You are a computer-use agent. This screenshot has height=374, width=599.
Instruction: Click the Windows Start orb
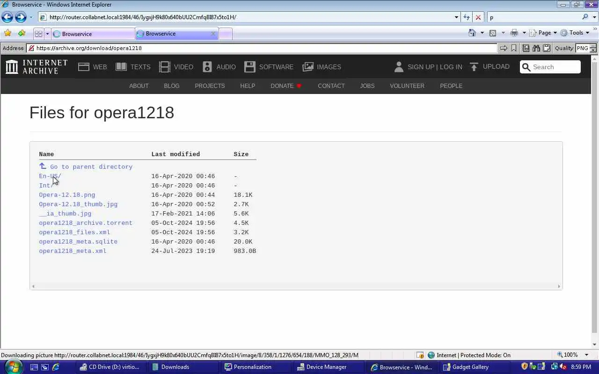13,367
